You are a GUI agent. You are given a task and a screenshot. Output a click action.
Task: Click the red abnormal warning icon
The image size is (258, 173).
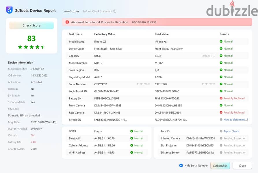click(67, 22)
